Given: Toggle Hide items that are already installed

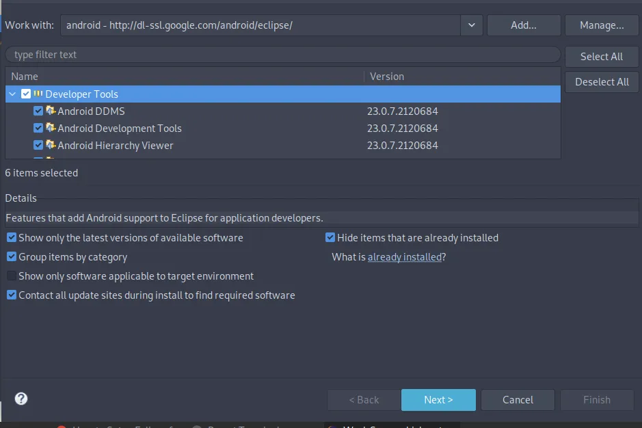Looking at the screenshot, I should pyautogui.click(x=330, y=238).
